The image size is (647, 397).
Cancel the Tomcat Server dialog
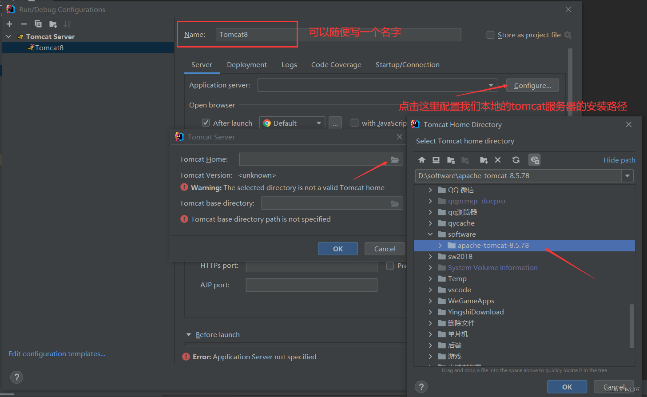point(385,249)
